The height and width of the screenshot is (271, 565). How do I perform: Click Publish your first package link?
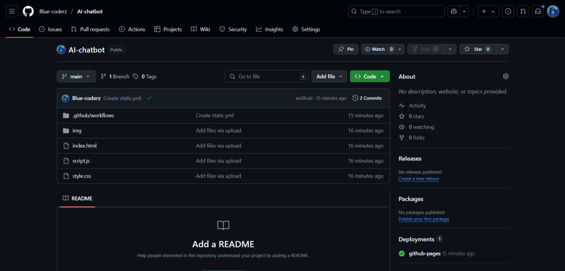pyautogui.click(x=424, y=219)
